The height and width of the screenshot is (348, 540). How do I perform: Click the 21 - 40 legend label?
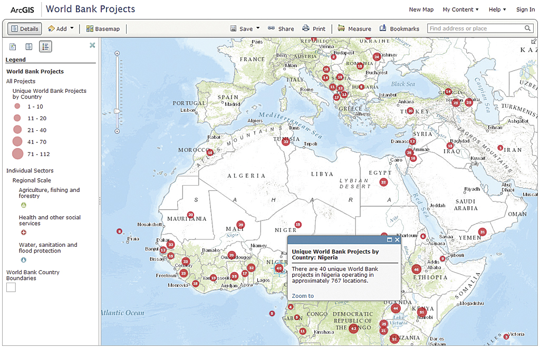[x=37, y=130]
